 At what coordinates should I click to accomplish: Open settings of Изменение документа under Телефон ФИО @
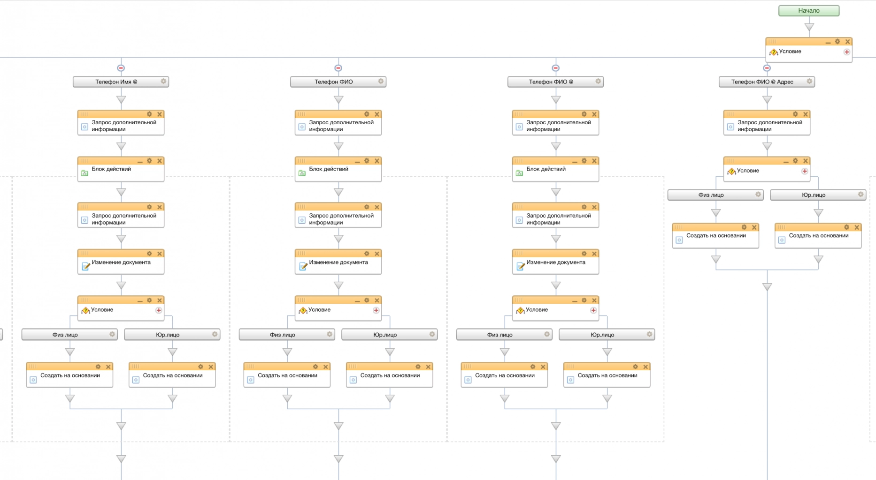[584, 254]
